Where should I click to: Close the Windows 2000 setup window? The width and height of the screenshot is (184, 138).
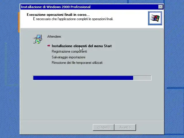(x=160, y=7)
